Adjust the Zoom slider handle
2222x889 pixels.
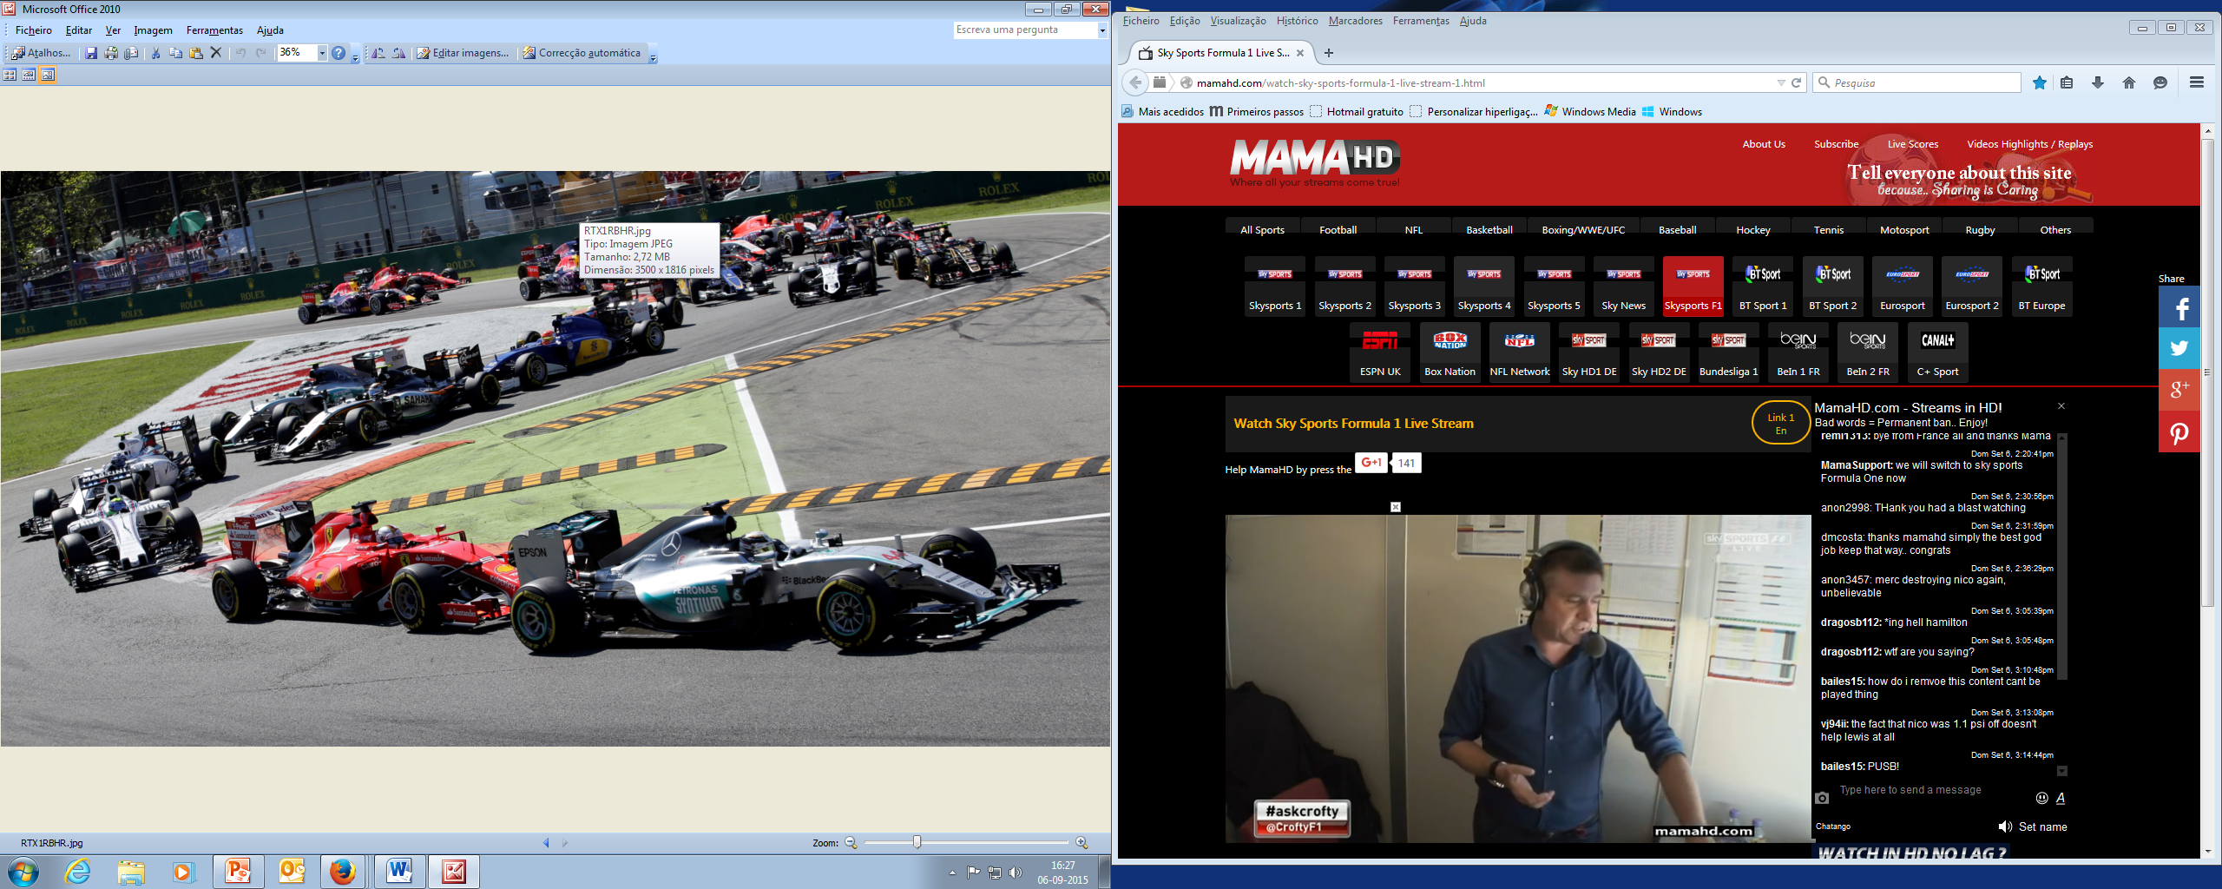[x=917, y=842]
